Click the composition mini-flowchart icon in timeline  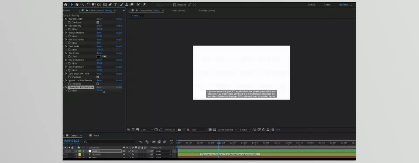tap(140, 142)
